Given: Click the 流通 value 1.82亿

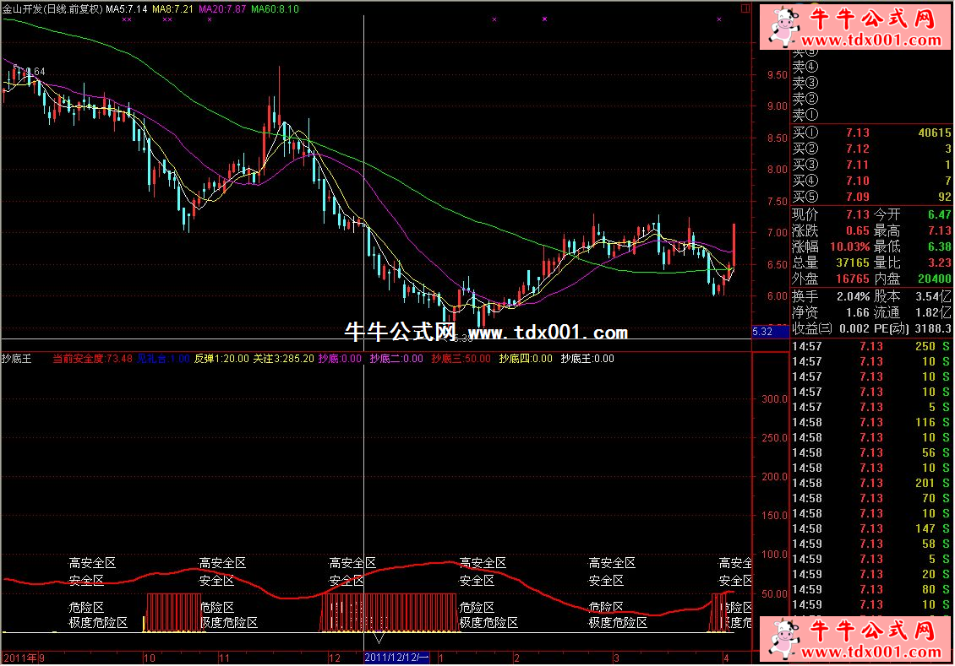Looking at the screenshot, I should (933, 313).
